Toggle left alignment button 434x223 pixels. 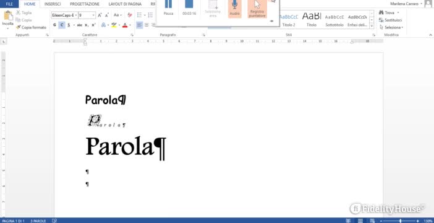[x=140, y=25]
